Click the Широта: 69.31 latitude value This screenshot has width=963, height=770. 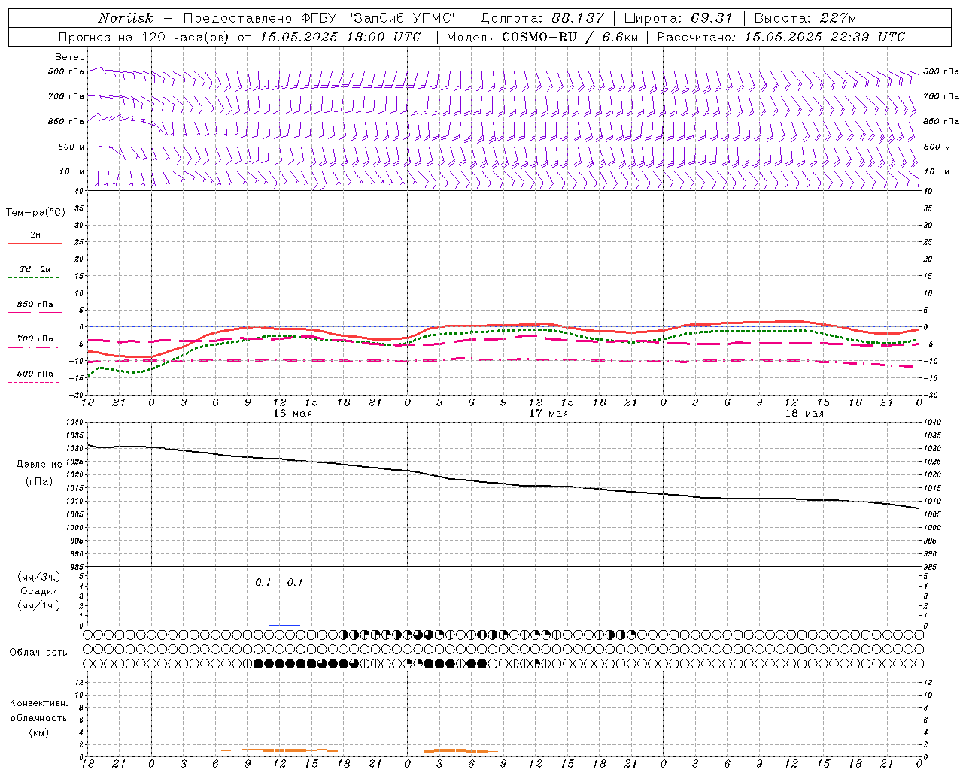678,18
